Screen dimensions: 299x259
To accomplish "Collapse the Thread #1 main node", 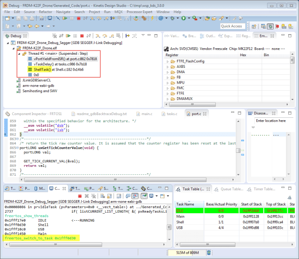I will [18, 53].
